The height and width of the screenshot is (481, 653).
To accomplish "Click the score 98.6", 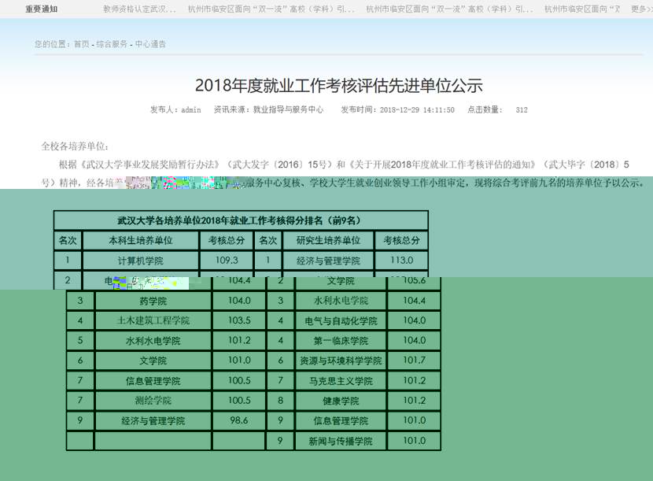I will coord(239,420).
